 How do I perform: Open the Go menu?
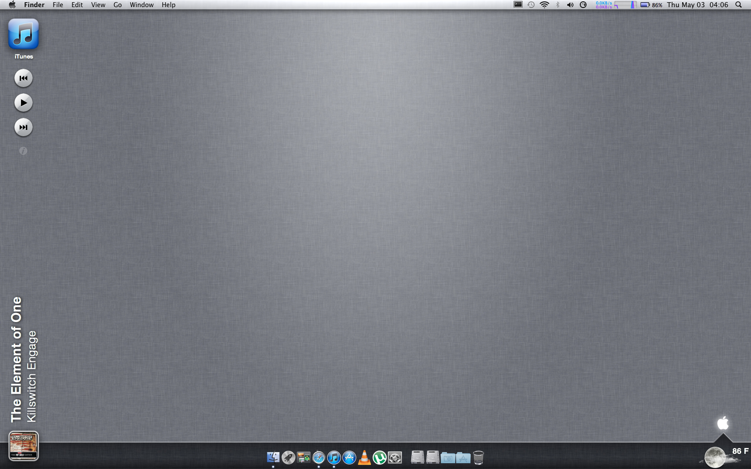pos(118,5)
